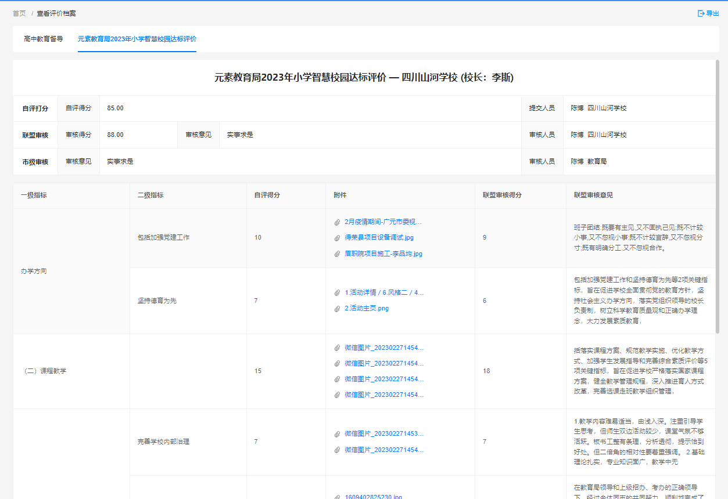Go to 首页 in breadcrumb
Image resolution: width=728 pixels, height=499 pixels.
pyautogui.click(x=19, y=13)
